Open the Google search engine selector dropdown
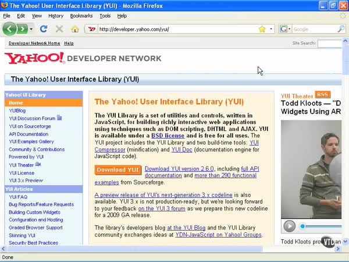349x262 pixels. coord(285,29)
